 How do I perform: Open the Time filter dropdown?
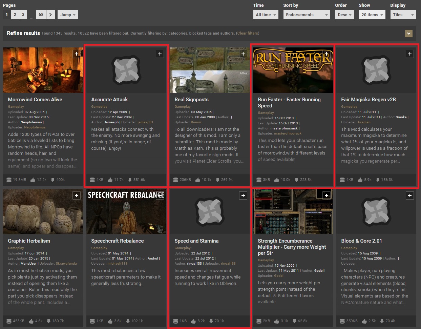pos(266,15)
